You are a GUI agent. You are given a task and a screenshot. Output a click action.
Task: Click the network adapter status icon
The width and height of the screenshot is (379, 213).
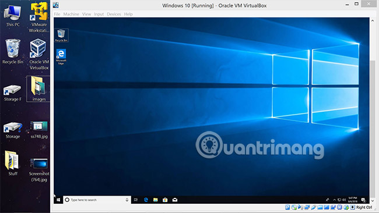[307, 207]
